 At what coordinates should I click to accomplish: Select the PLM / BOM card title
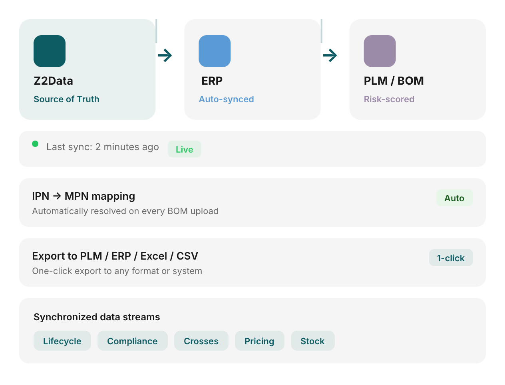tap(394, 81)
